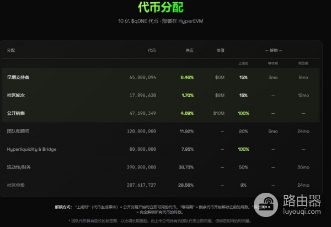Click the 6mo cliff value
This screenshot has height=227, width=331.
click(273, 131)
